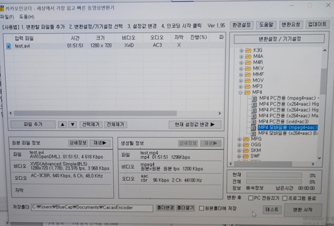Move selected file up with ▲ button
The image size is (334, 226).
pos(62,125)
